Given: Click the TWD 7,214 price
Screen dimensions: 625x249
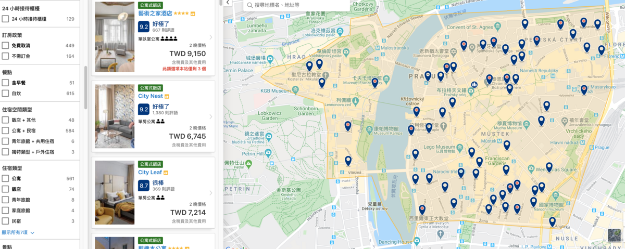Looking at the screenshot, I should point(188,213).
